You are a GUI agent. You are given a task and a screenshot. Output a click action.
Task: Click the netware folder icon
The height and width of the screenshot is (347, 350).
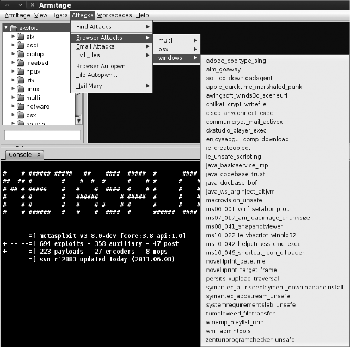(x=21, y=106)
